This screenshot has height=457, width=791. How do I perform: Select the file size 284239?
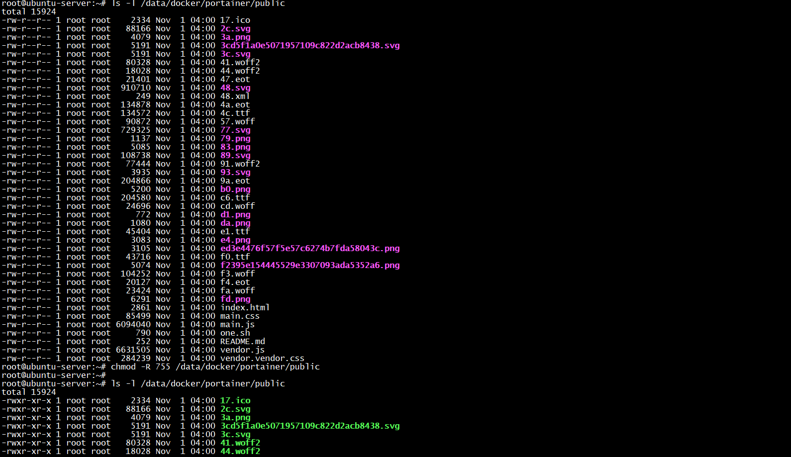136,358
